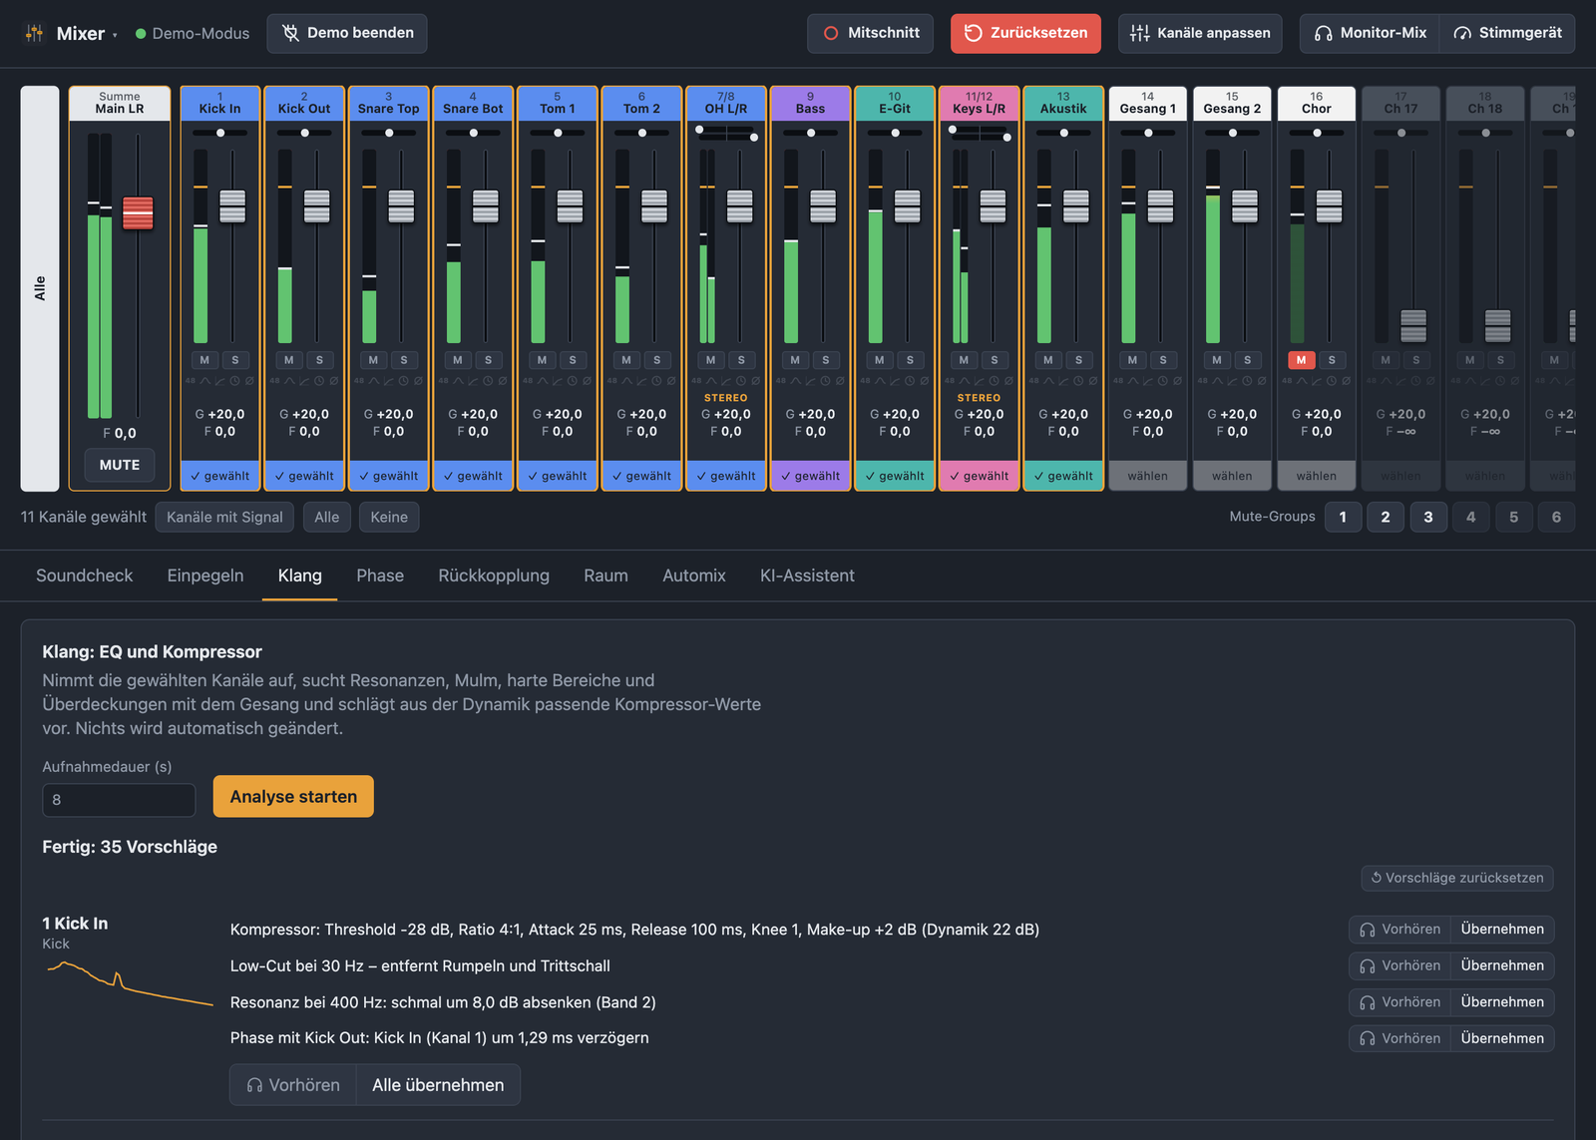The height and width of the screenshot is (1140, 1596).
Task: Toggle 48V phantom power on Kick In
Action: point(190,381)
